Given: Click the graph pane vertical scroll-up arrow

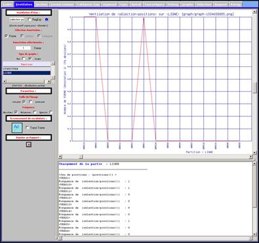Looking at the screenshot, I should click(x=254, y=11).
